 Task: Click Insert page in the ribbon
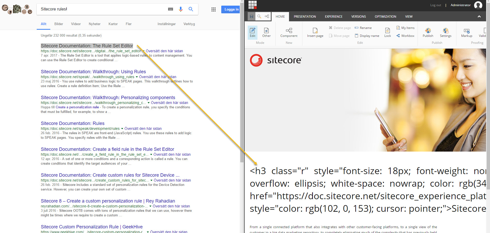point(315,33)
